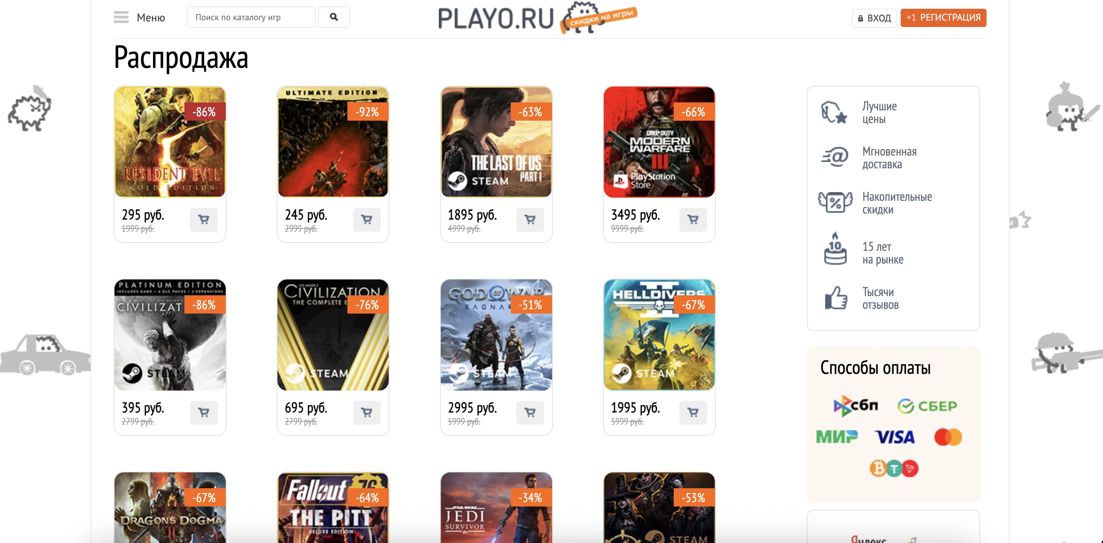Click the Мгновенная доставка link
The width and height of the screenshot is (1103, 543).
pyautogui.click(x=889, y=158)
